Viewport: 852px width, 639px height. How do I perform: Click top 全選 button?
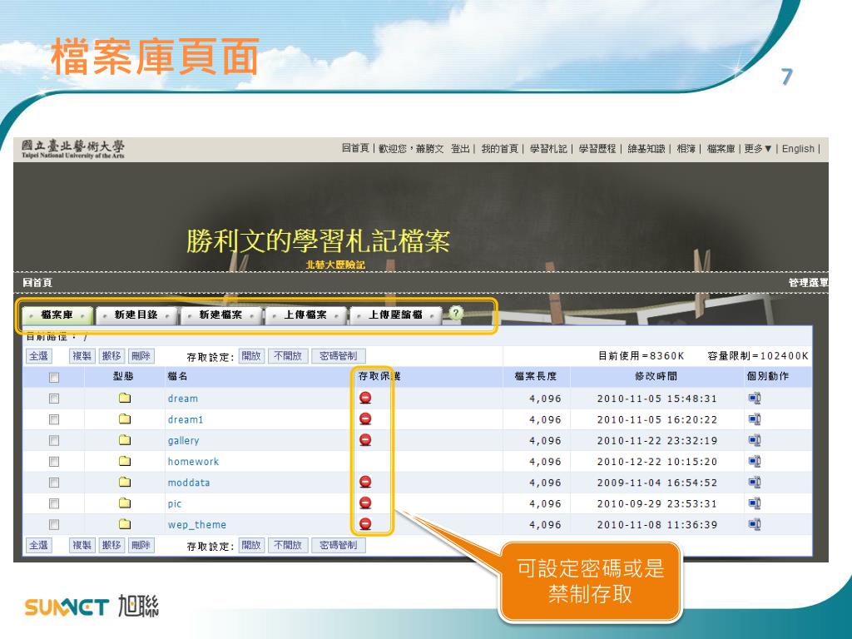pos(38,356)
